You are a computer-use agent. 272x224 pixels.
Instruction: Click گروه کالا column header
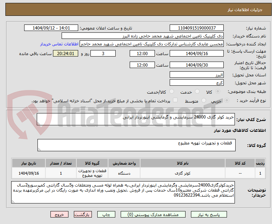(92, 163)
